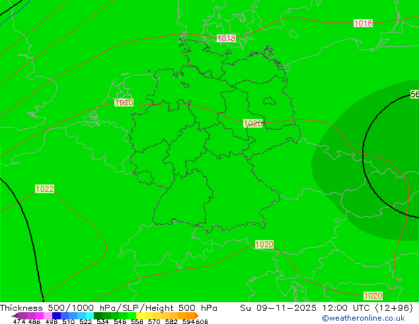Pick the brightest lime green legend swatch
This screenshot has height=324, width=419.
132,315
